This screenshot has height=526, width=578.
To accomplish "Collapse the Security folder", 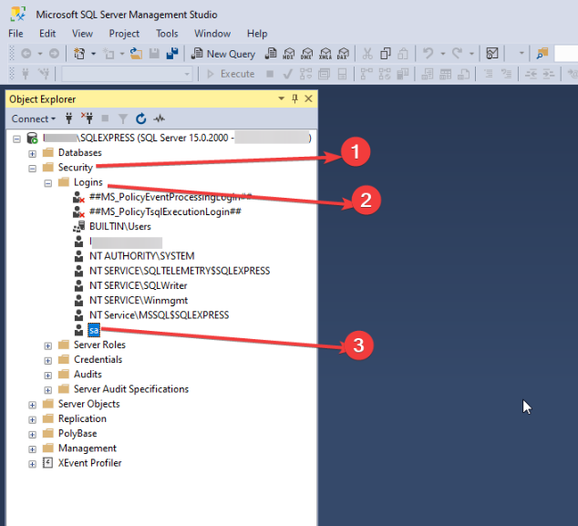I will (x=33, y=169).
